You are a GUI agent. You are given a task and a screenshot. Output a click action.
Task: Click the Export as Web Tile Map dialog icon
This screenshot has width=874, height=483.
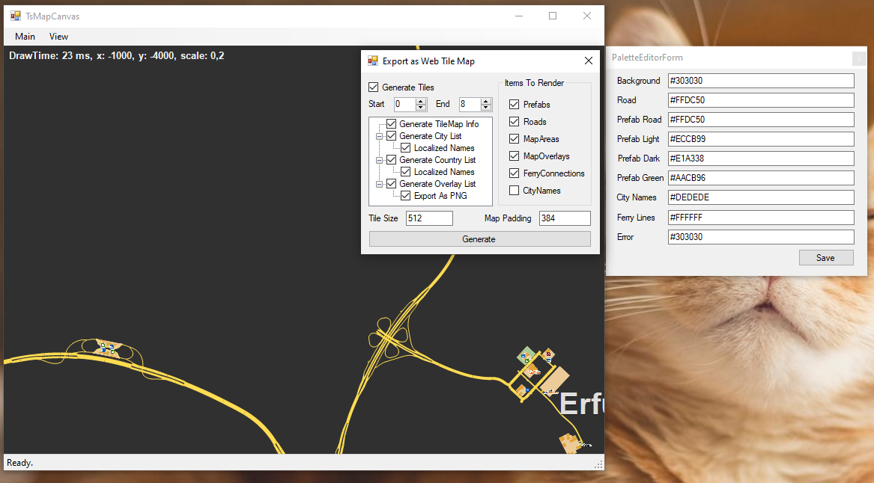coord(372,61)
